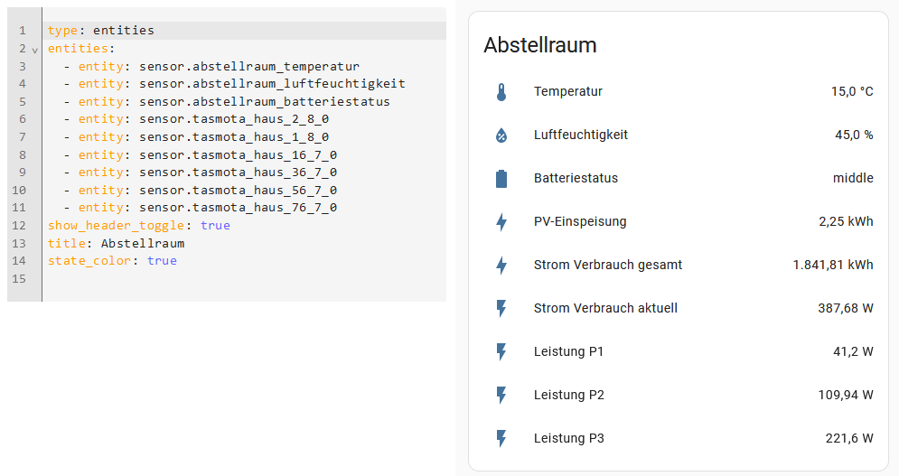The width and height of the screenshot is (899, 476).
Task: Click the flash icon for Leistung P3
Action: [x=501, y=439]
